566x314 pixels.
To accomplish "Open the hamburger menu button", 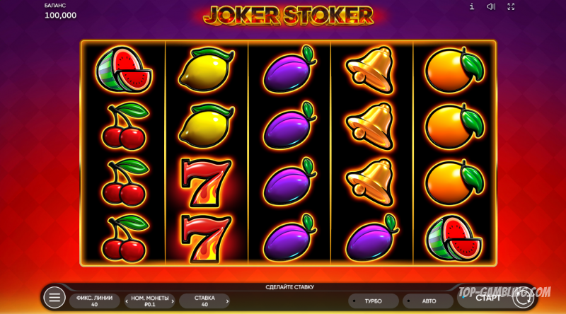I will (54, 298).
